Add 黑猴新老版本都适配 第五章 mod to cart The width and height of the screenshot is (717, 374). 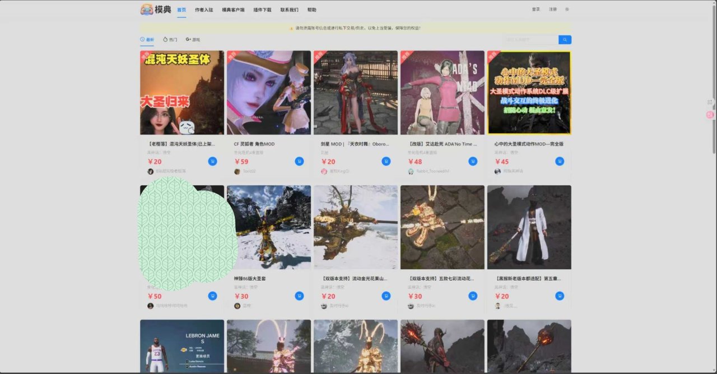click(x=560, y=296)
